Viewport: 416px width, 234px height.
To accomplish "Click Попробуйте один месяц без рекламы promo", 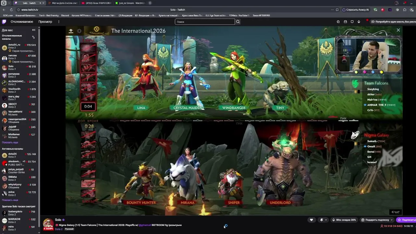I will (394, 22).
